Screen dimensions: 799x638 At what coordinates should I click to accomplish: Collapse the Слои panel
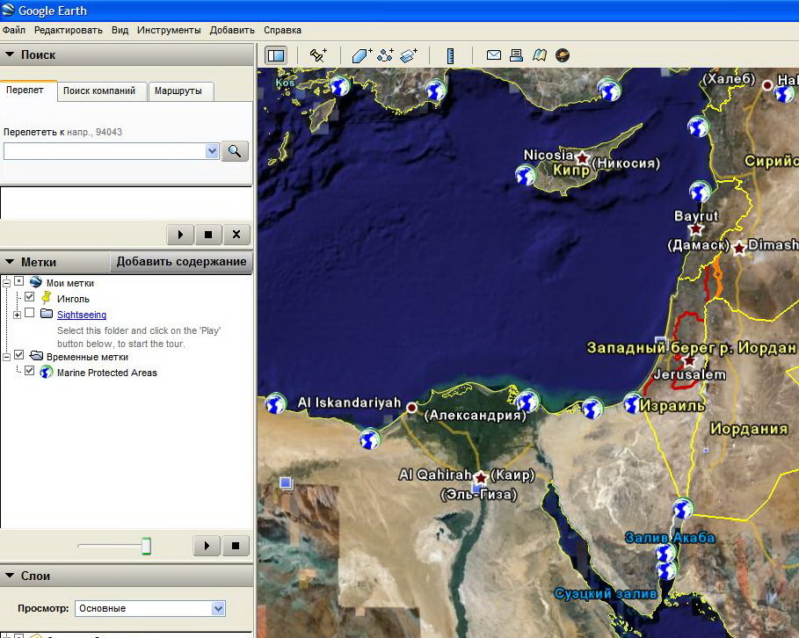click(10, 576)
